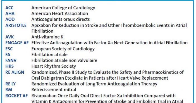Select the FA abbreviation
196x103 pixels.
(x=8, y=55)
